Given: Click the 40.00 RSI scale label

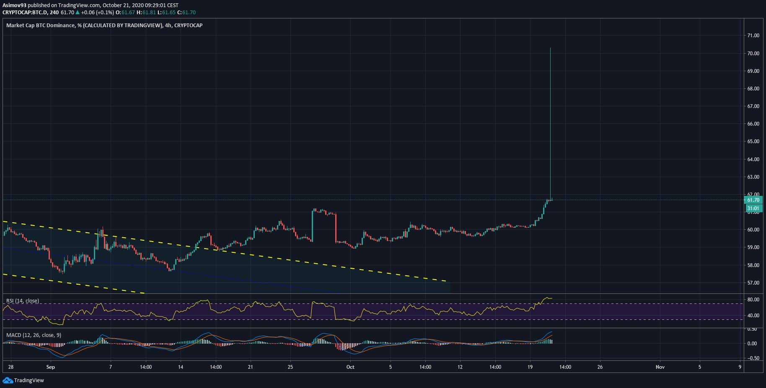Looking at the screenshot, I should [753, 316].
